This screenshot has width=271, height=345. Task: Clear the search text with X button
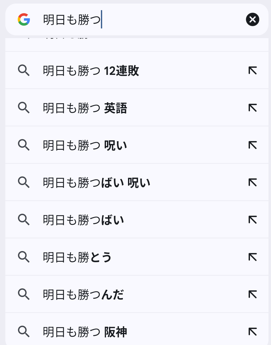click(252, 20)
